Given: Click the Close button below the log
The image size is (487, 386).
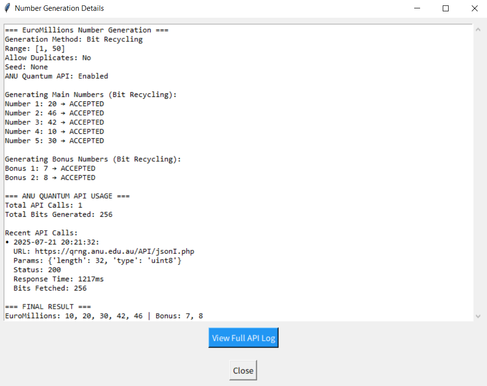Looking at the screenshot, I should point(243,370).
